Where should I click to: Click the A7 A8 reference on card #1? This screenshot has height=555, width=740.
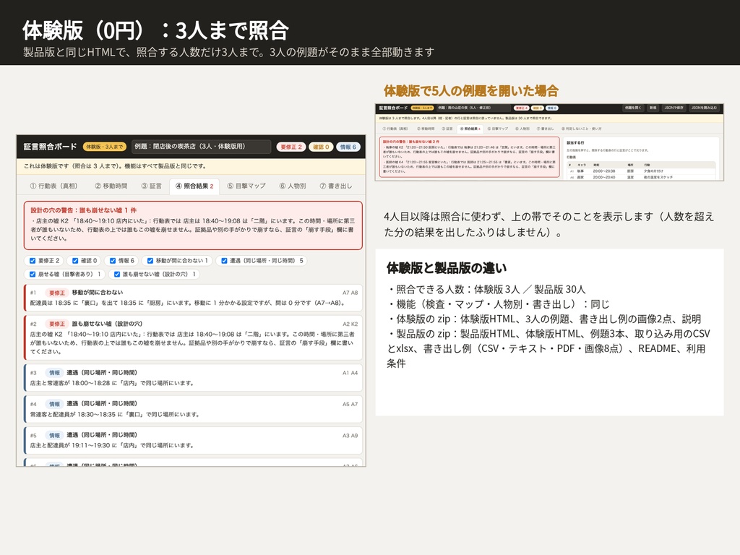tap(350, 293)
